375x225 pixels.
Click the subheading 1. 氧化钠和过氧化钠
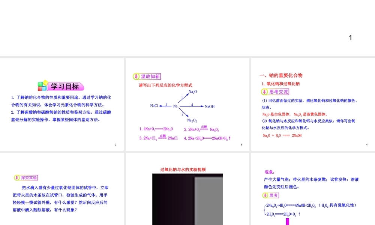(280, 84)
